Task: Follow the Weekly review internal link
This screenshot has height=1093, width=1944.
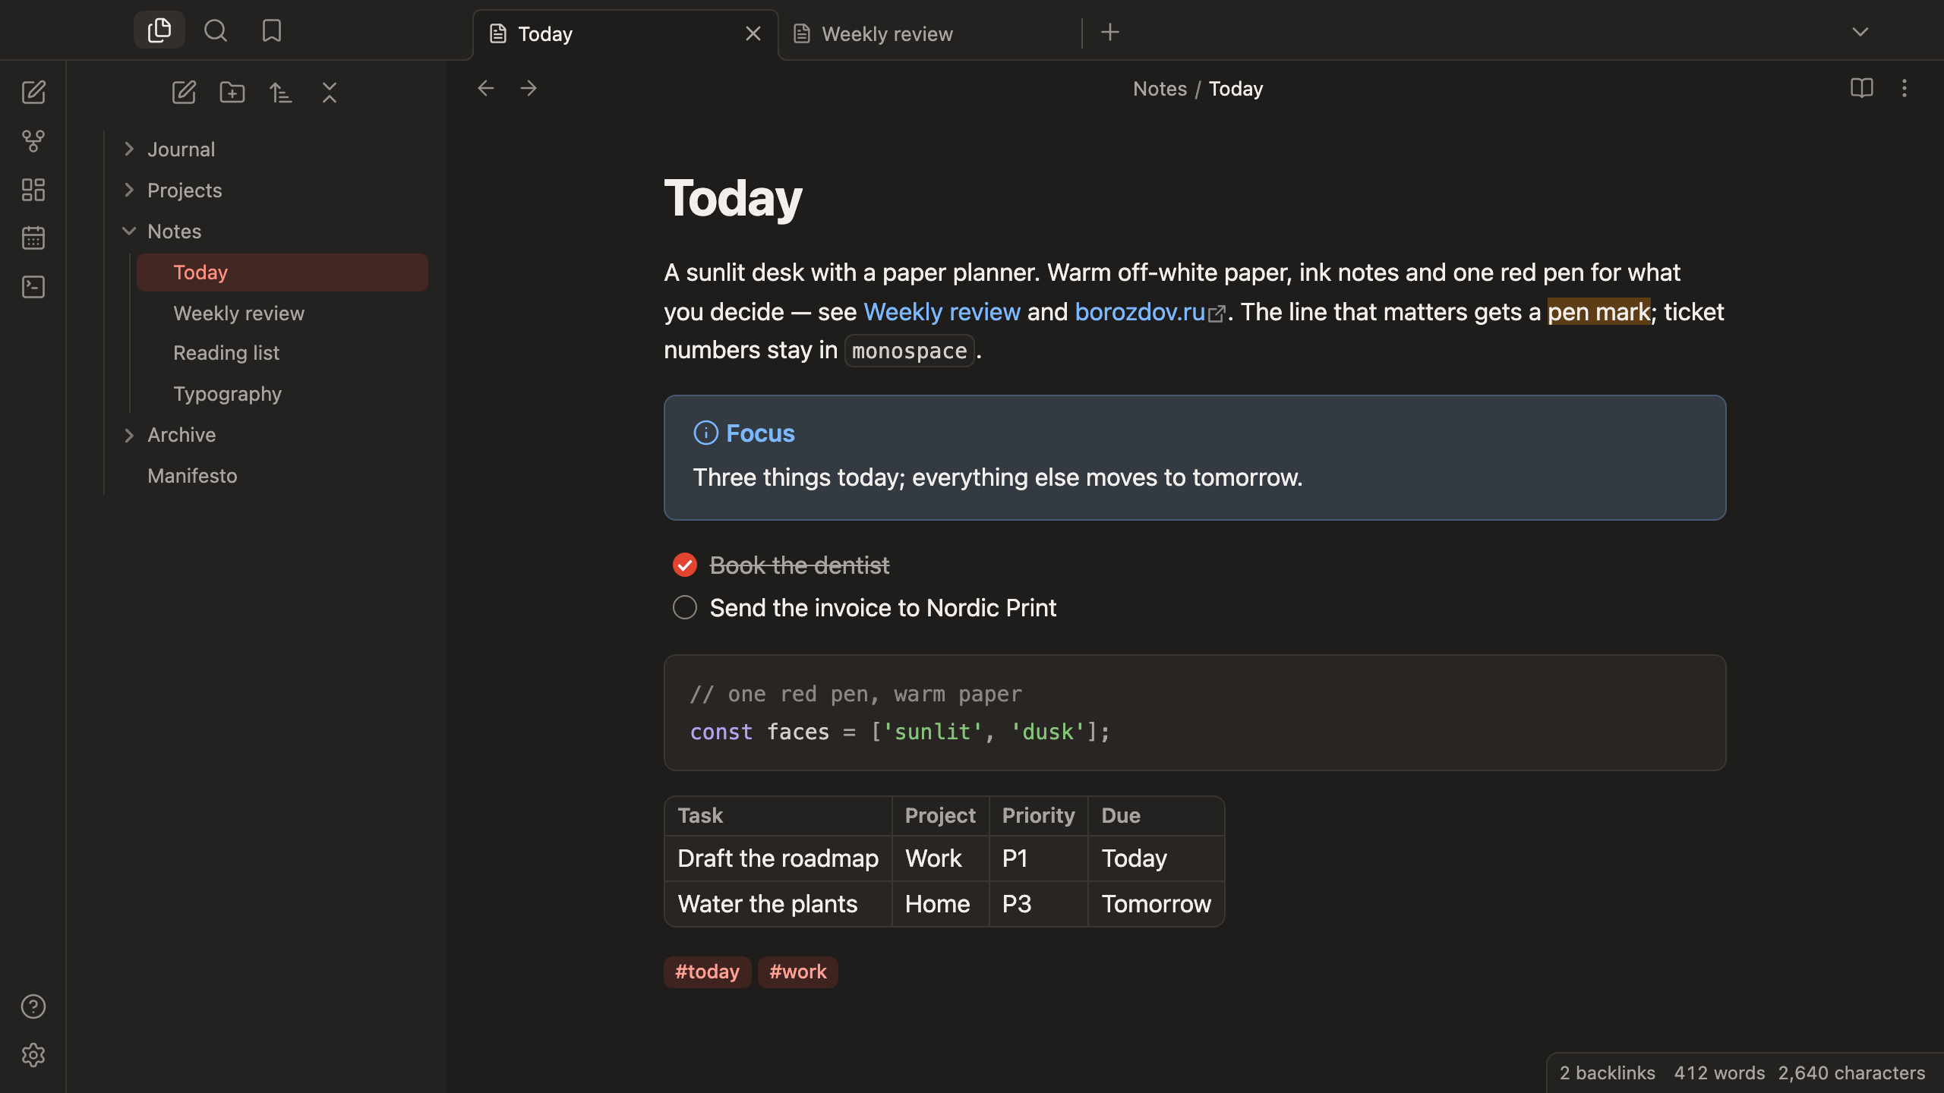Action: click(x=942, y=312)
